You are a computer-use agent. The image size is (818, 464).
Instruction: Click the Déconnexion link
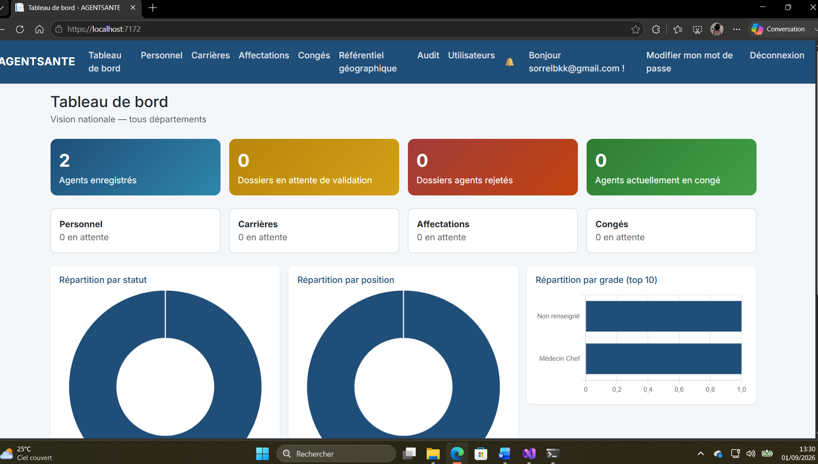coord(777,55)
